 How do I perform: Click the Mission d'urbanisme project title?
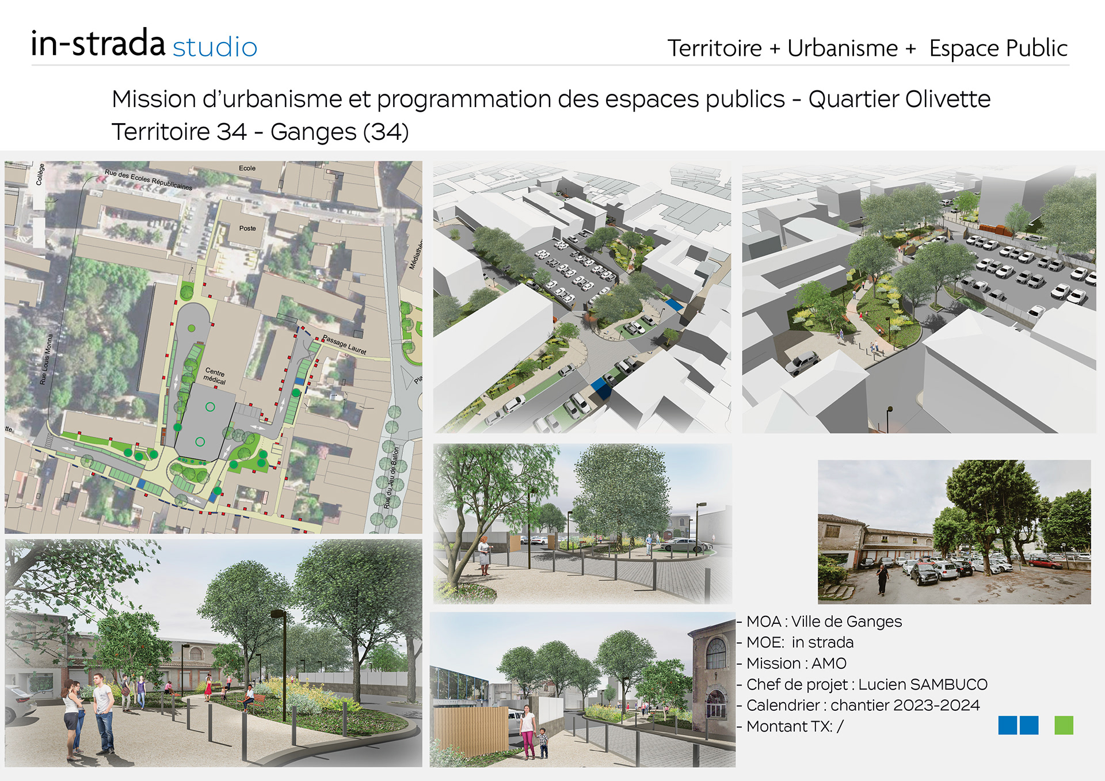(x=551, y=99)
